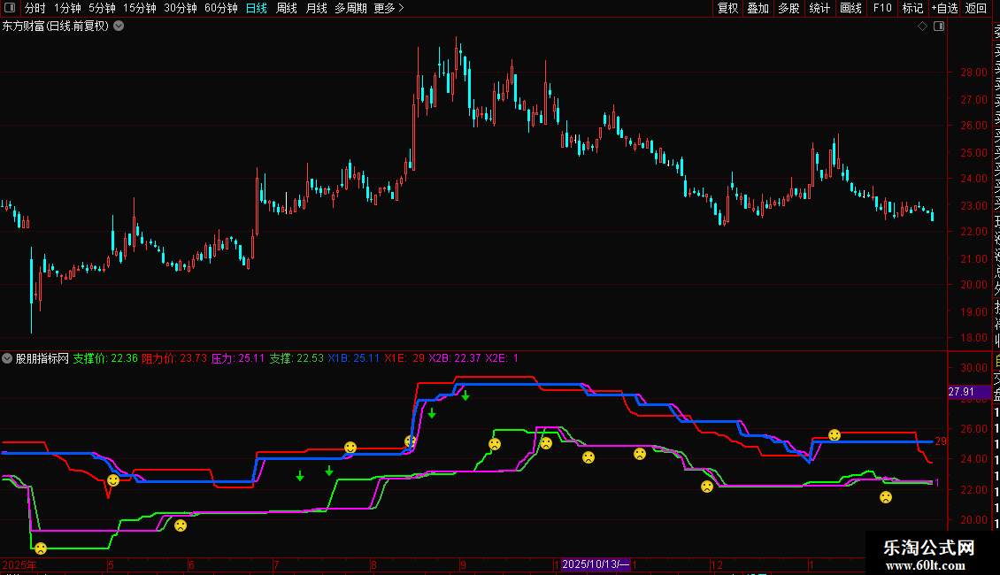Click the 支撑价: 22.36 value

105,358
